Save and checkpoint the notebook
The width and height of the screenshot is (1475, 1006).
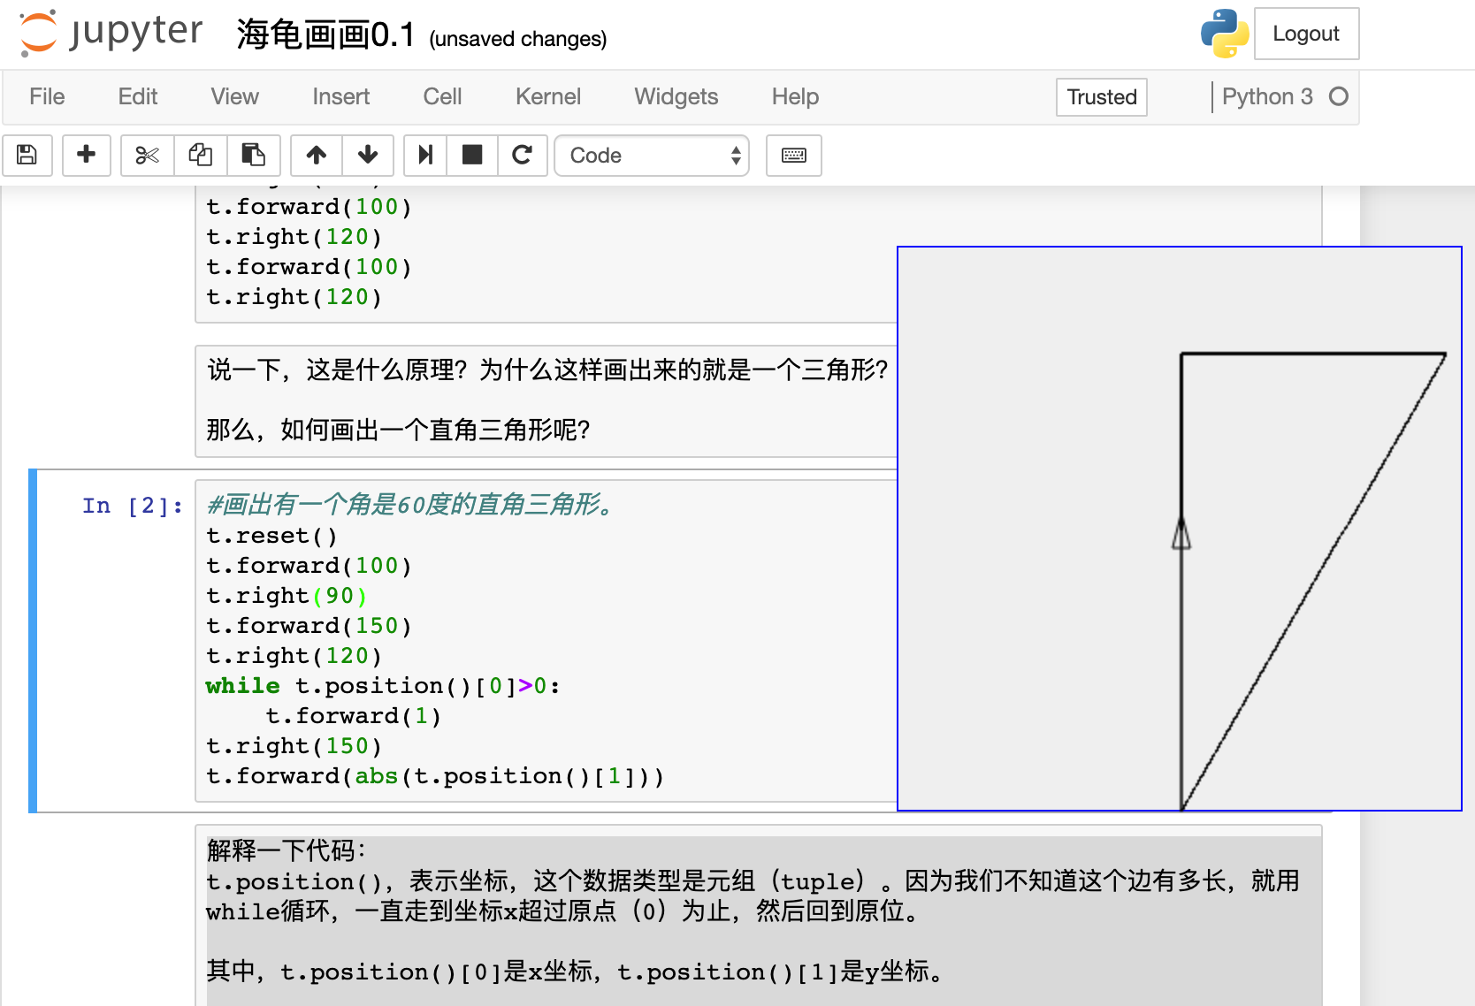coord(27,156)
